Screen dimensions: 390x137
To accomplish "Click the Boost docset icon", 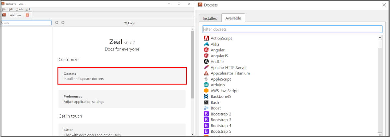I will coord(206,108).
